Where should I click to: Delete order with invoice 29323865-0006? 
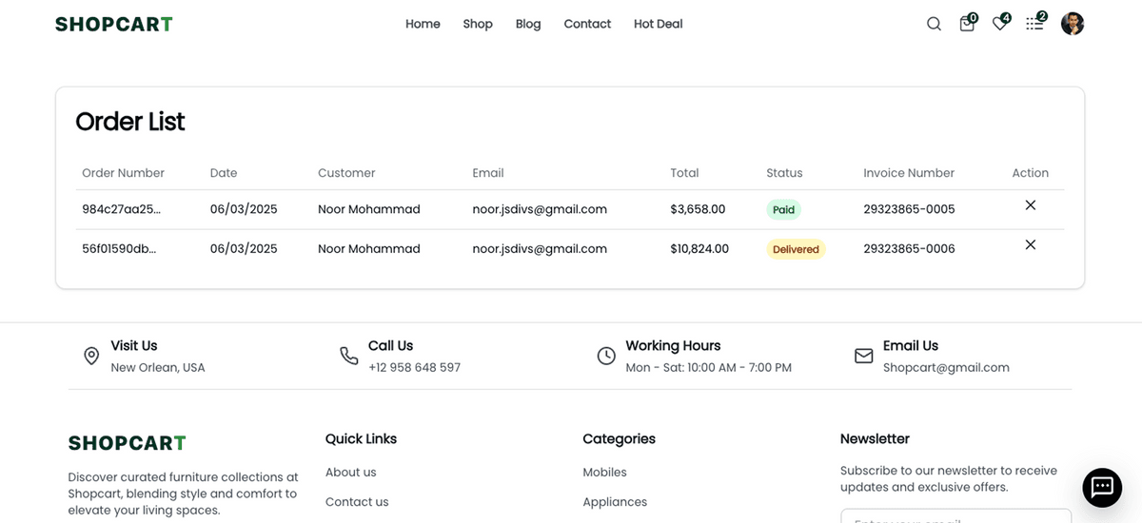tap(1030, 245)
